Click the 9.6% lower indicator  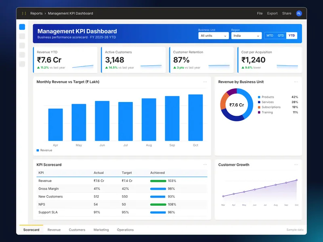251,67
